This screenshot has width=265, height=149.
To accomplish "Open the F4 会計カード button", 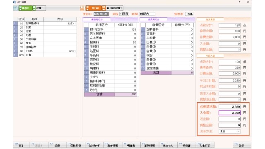I will pyautogui.click(x=94, y=145).
